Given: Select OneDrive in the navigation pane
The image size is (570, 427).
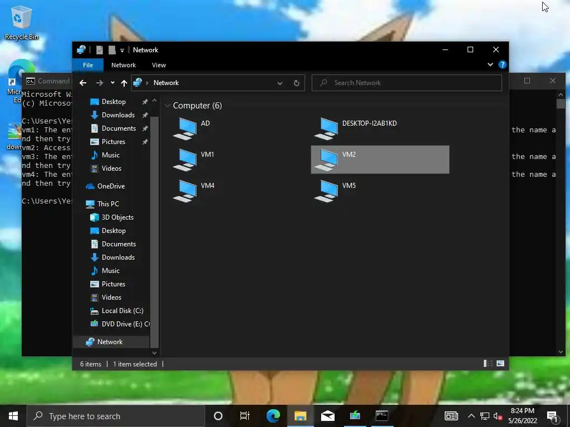Looking at the screenshot, I should (111, 186).
